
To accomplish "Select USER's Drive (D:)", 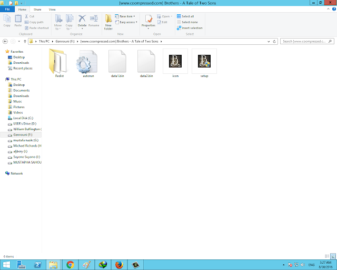I will (22, 123).
